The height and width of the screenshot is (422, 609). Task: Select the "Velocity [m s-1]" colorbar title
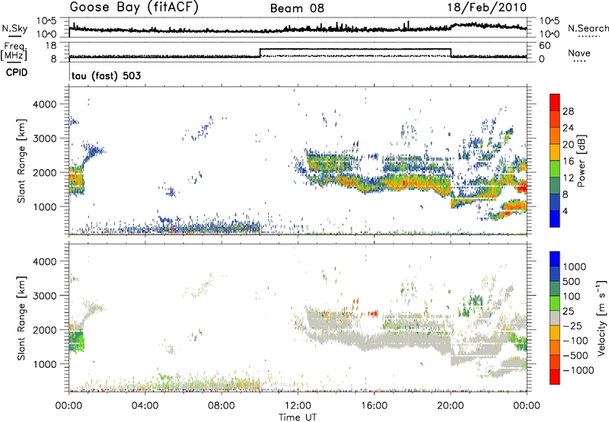(601, 318)
